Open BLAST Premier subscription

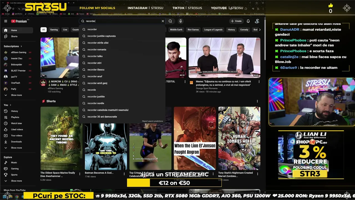[x=17, y=71]
